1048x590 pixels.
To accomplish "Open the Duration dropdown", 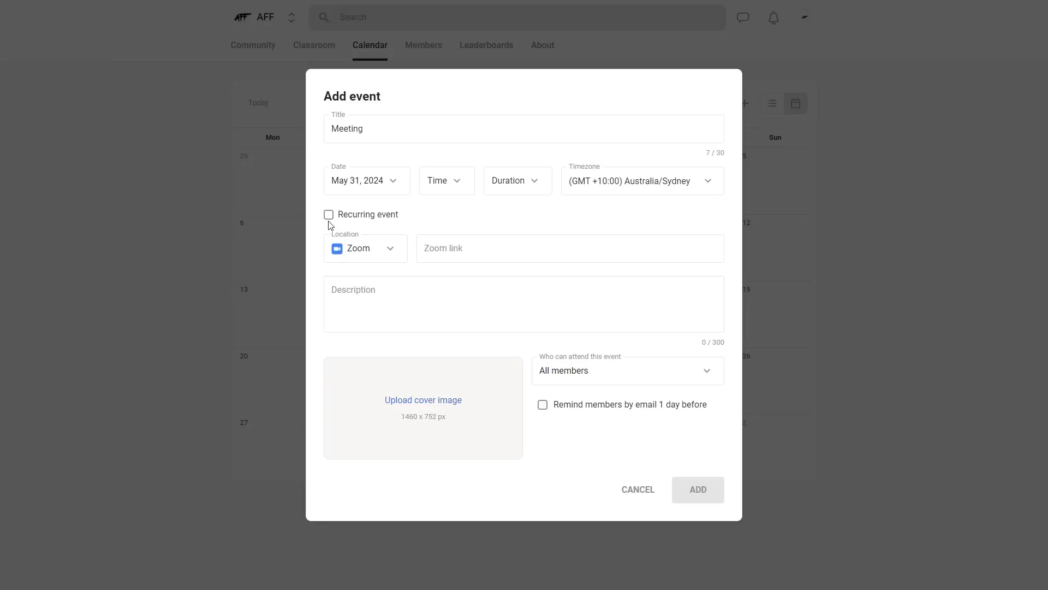I will tap(517, 181).
